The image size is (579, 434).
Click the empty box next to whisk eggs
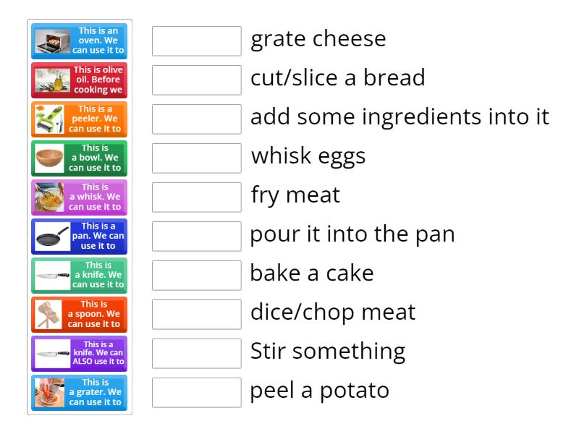(x=196, y=158)
